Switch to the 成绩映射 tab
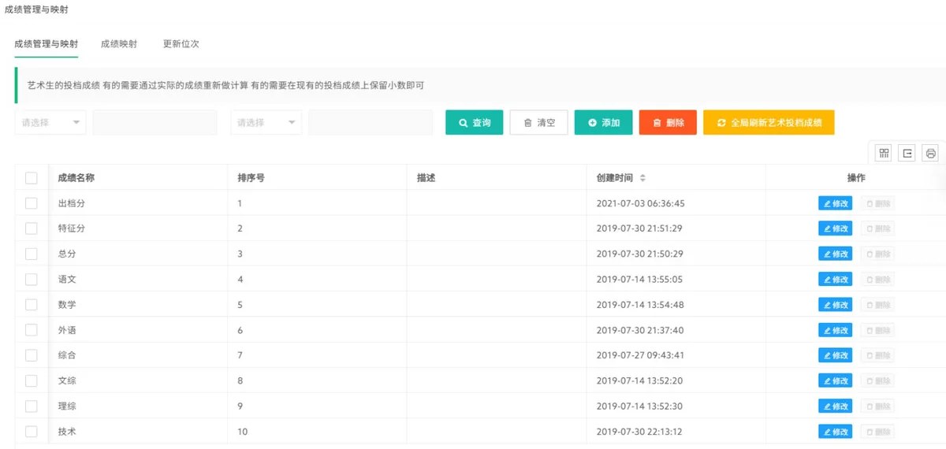The image size is (946, 449). pos(119,44)
